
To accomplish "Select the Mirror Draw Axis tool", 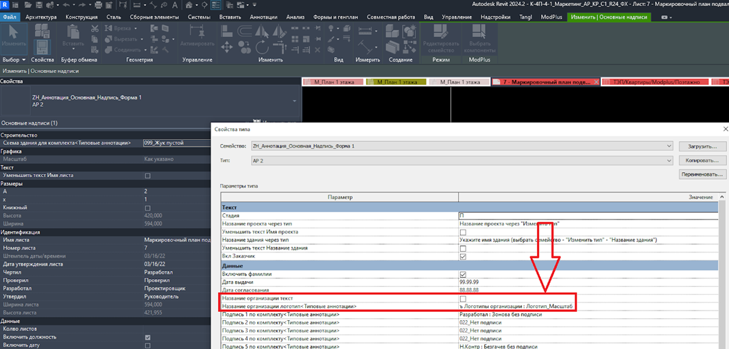I will click(x=278, y=31).
